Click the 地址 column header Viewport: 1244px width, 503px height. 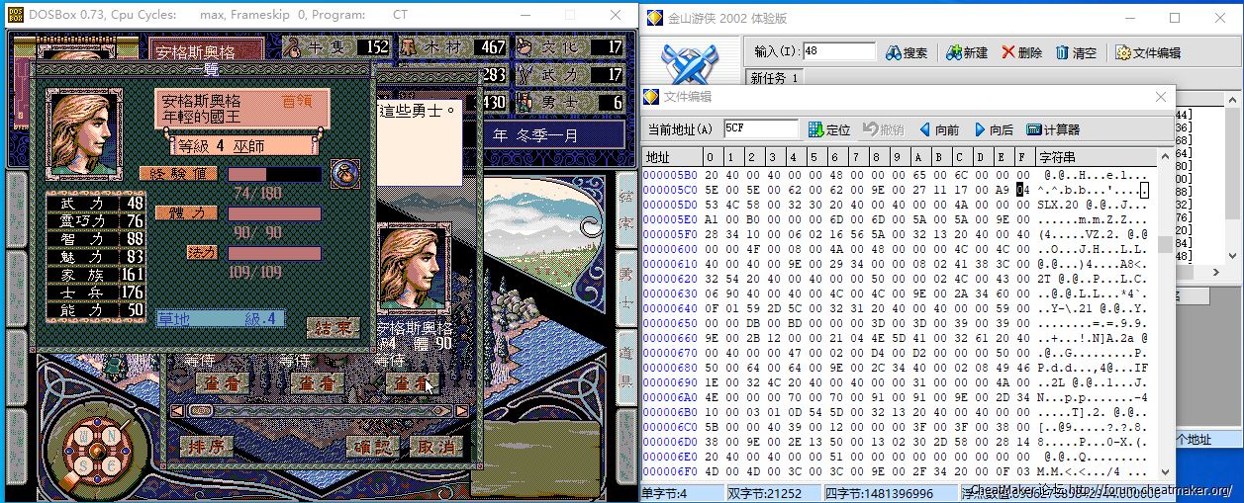pos(672,157)
